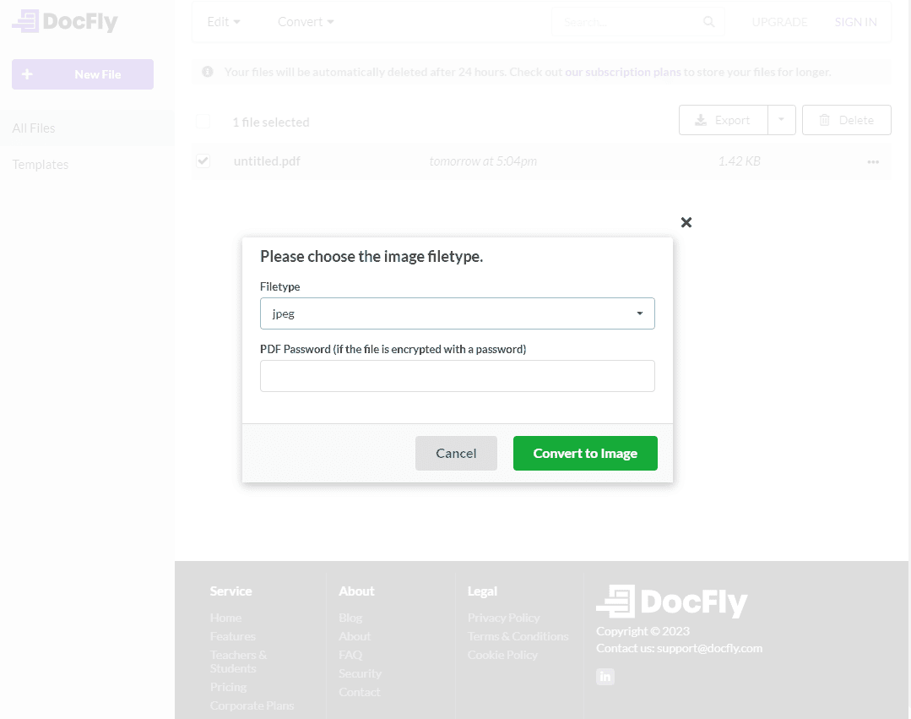Open the our subscription plans link
Image resolution: width=911 pixels, height=719 pixels.
[x=623, y=72]
